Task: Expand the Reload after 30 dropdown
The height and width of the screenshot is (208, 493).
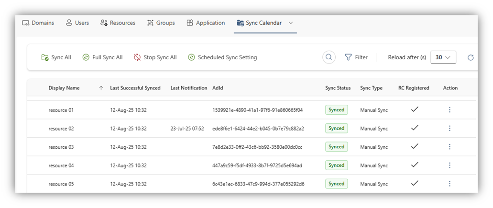Action: click(x=443, y=57)
